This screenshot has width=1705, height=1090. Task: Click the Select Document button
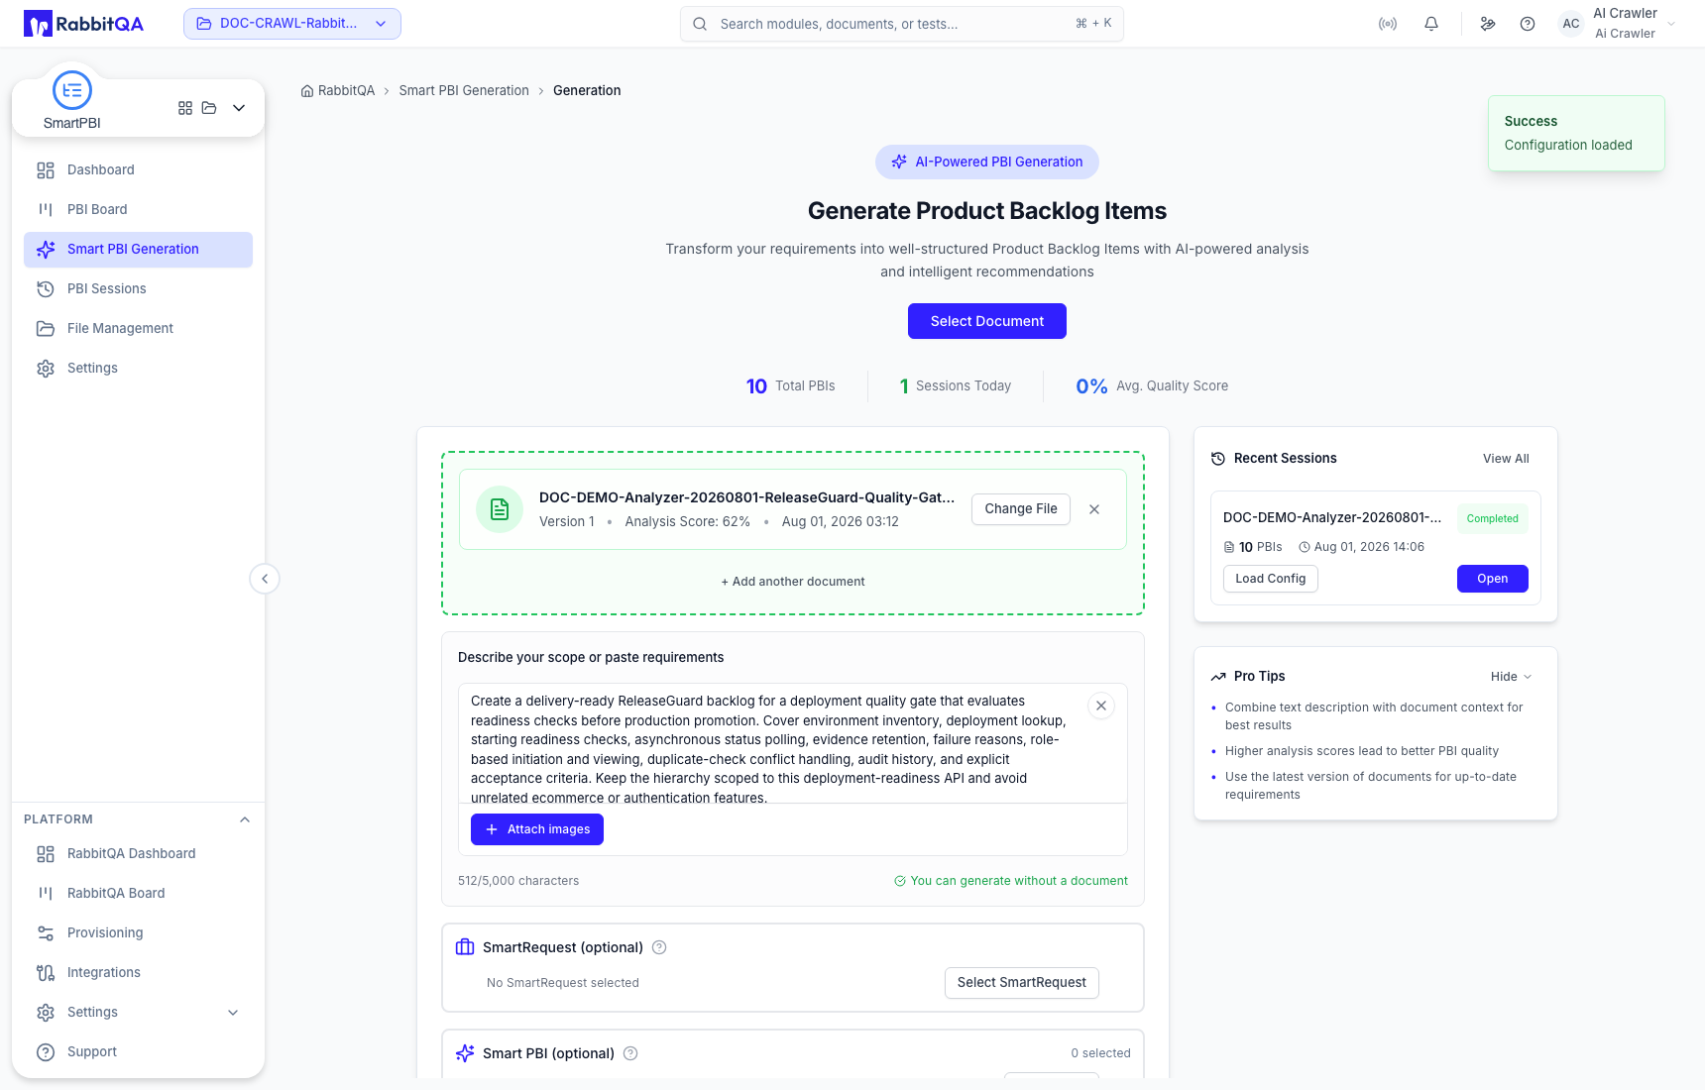(987, 321)
